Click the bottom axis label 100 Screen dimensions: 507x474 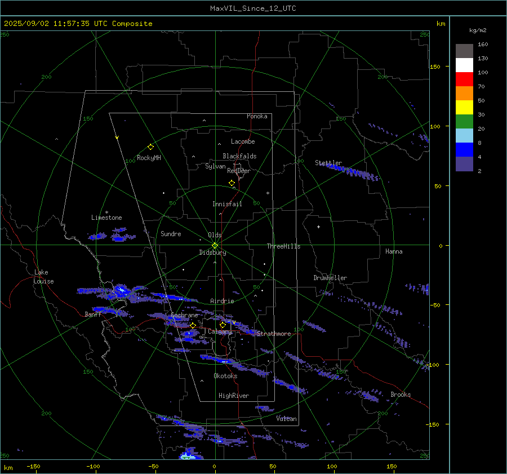[x=332, y=466]
